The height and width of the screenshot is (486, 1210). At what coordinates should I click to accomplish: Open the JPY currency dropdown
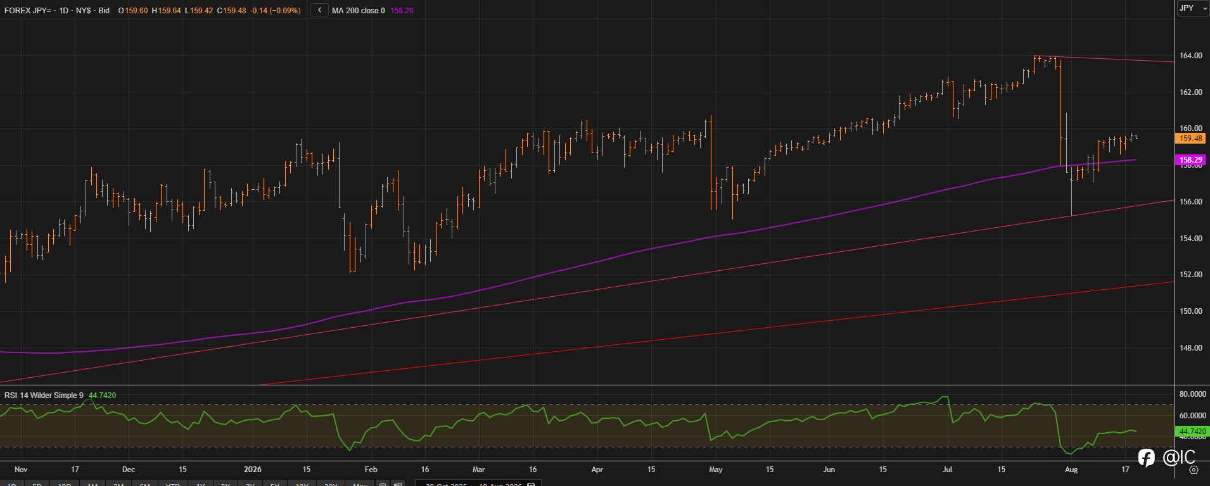click(x=1193, y=8)
